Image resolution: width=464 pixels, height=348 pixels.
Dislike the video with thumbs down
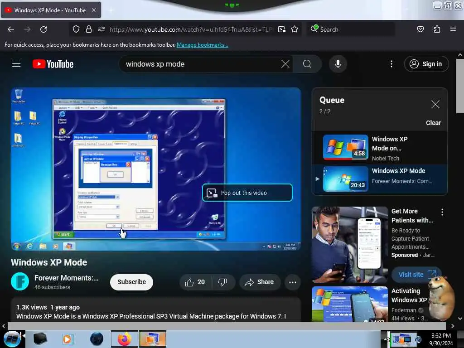click(222, 282)
